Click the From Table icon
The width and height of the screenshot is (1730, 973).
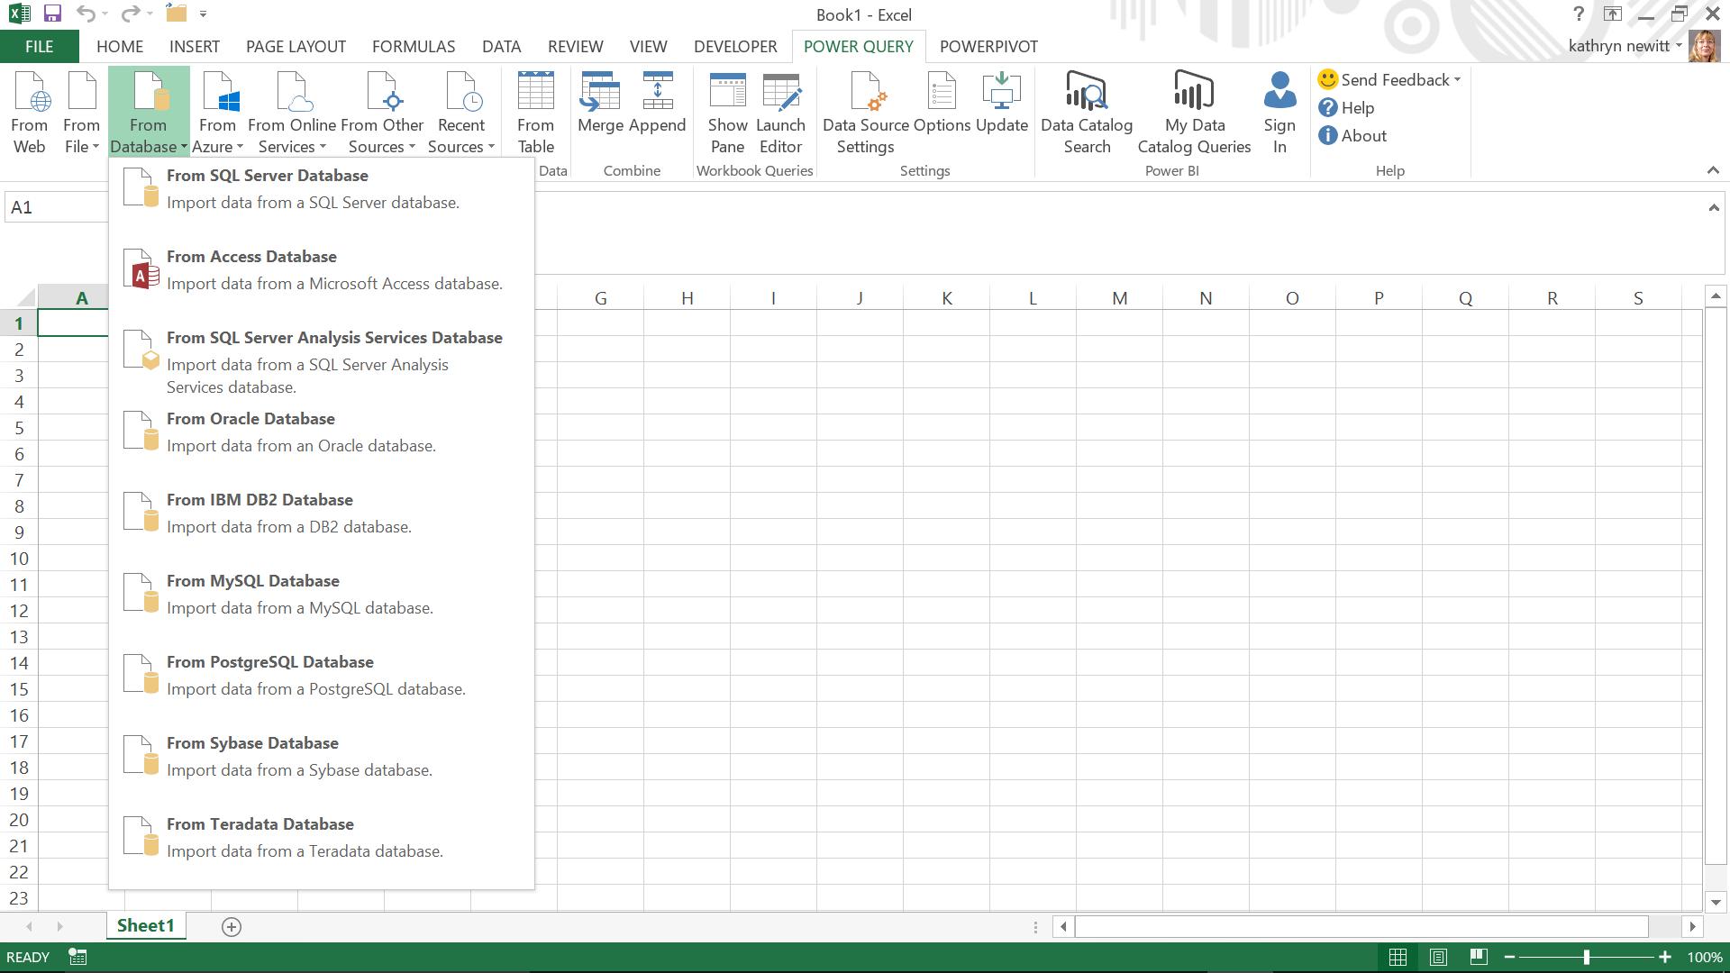(x=535, y=113)
